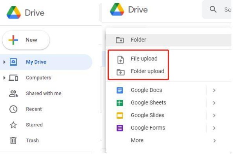
Task: Click the File upload icon
Action: click(120, 60)
